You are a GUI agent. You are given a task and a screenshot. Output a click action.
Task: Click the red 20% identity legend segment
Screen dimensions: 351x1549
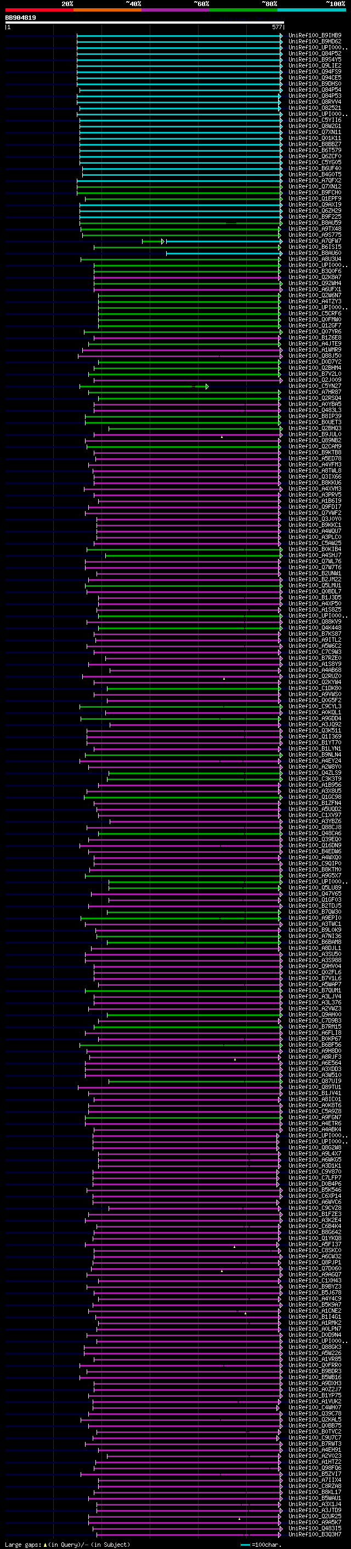point(39,10)
